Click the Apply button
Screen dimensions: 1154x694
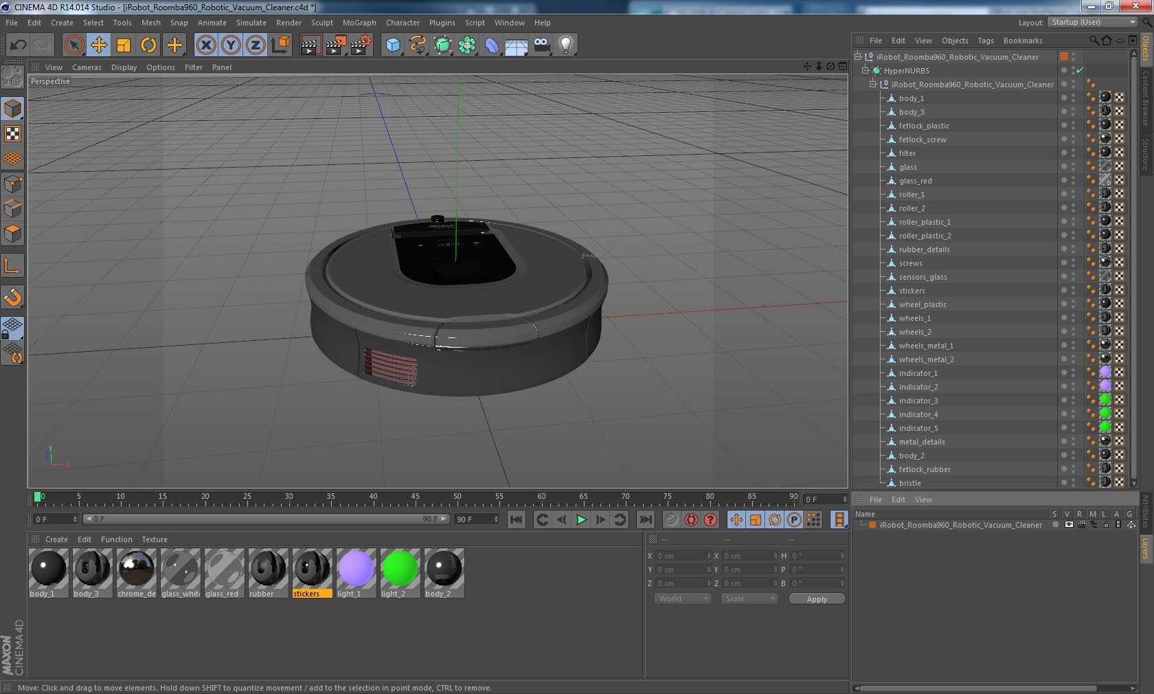tap(817, 599)
